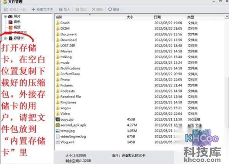Click the file list scroll-up arrow
This screenshot has height=164, width=229.
point(227,16)
